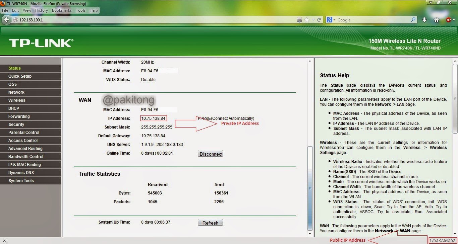Open Dynamic DNS in the sidebar
Screen dimensions: 458x244
point(31,173)
